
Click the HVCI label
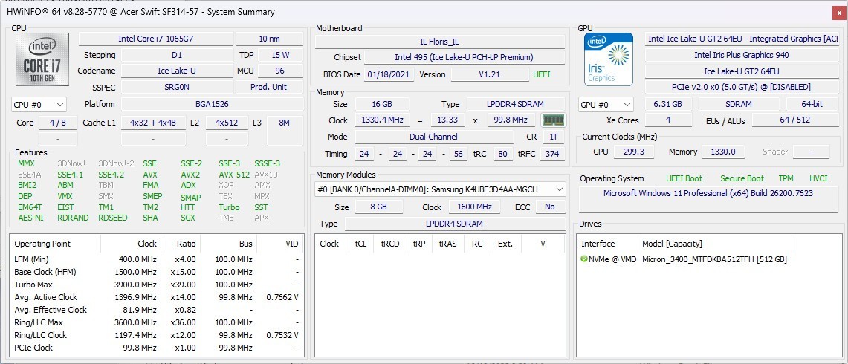click(818, 178)
